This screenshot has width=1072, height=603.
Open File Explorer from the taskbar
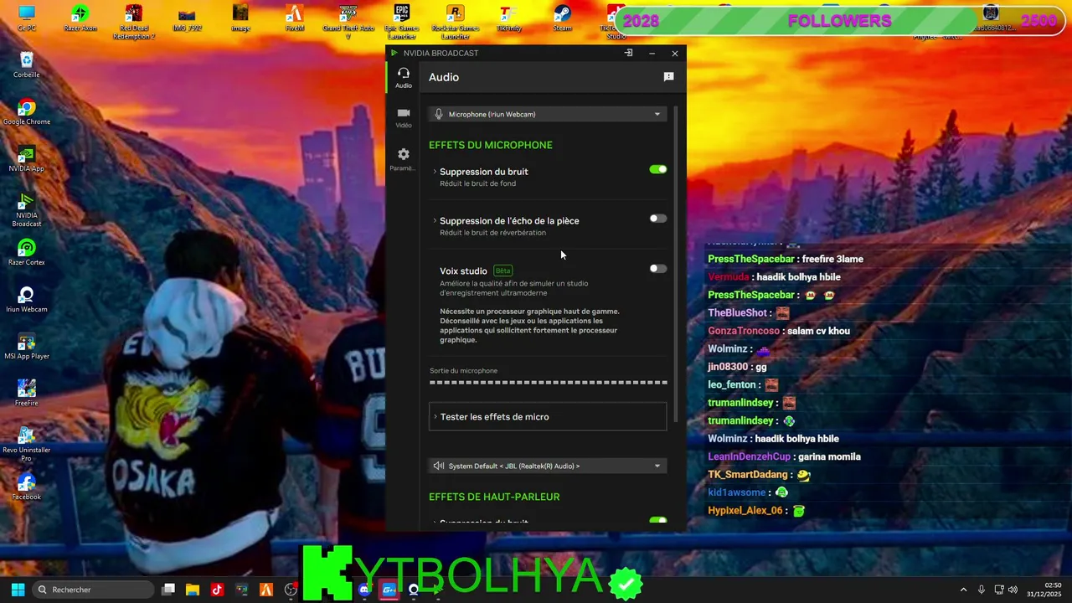click(192, 590)
